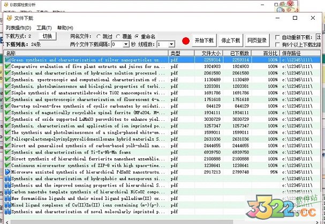Click checkmark icon of Green synthesis silver nanoparticles row

[x=7, y=60]
